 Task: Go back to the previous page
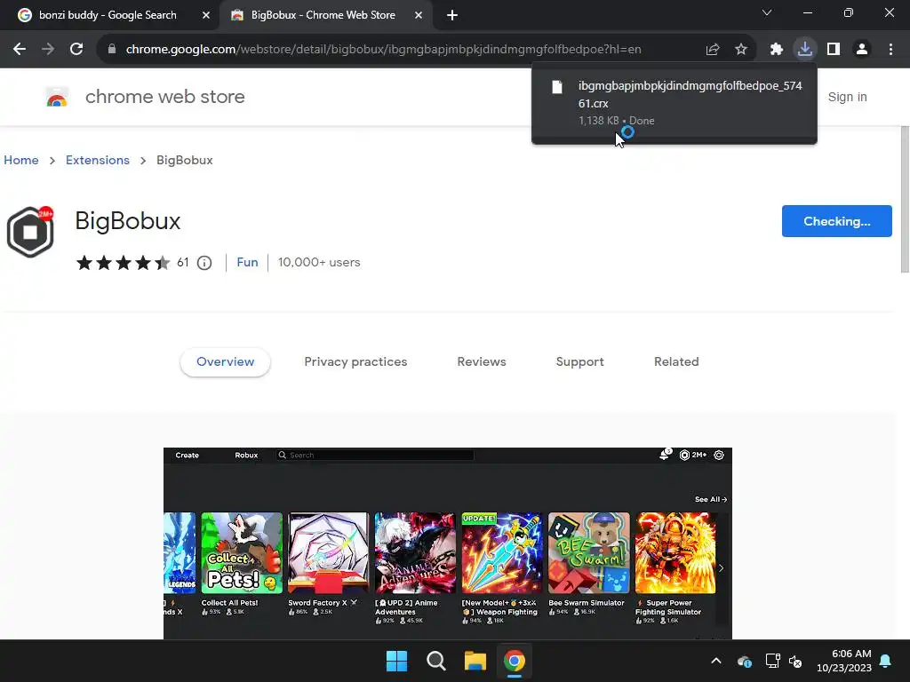(x=20, y=50)
